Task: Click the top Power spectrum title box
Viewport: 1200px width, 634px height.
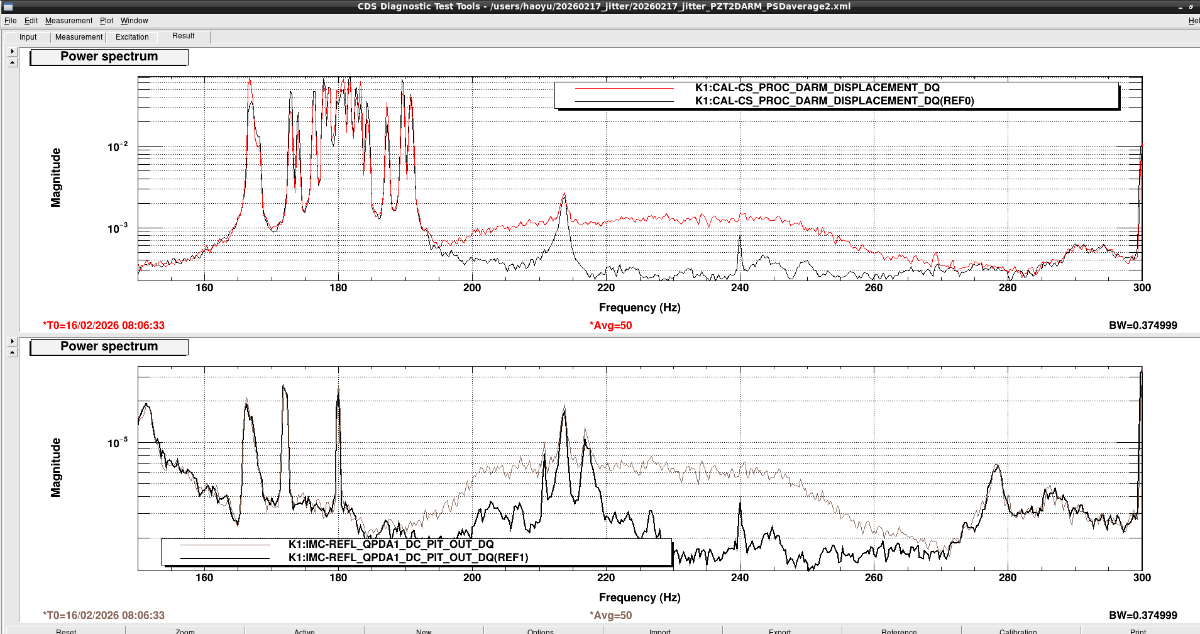Action: coord(109,57)
